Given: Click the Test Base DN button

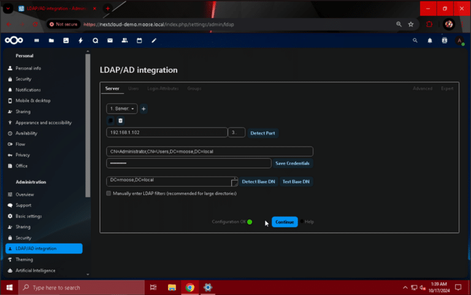Looking at the screenshot, I should click(296, 182).
